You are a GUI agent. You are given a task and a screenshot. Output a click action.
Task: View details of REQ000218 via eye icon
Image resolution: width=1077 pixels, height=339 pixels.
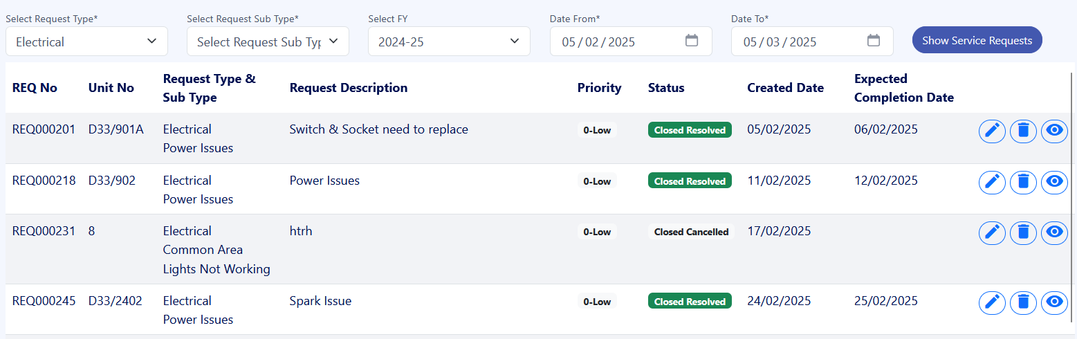(x=1054, y=182)
